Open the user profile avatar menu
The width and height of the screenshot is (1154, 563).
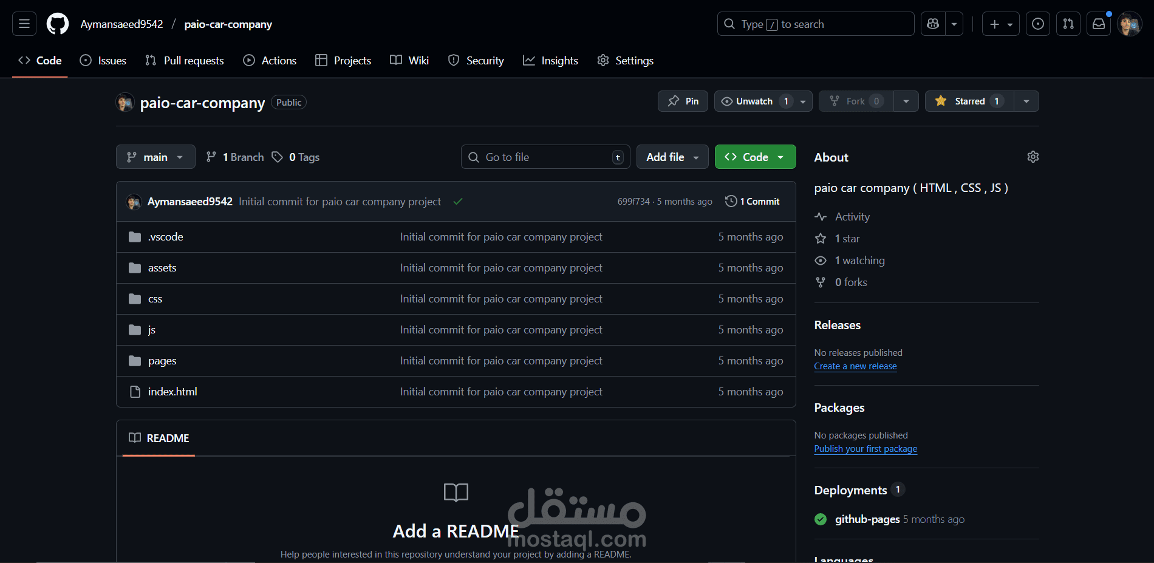point(1130,24)
